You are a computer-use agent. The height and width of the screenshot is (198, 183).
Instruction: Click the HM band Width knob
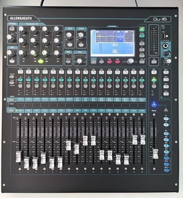coord(46,30)
